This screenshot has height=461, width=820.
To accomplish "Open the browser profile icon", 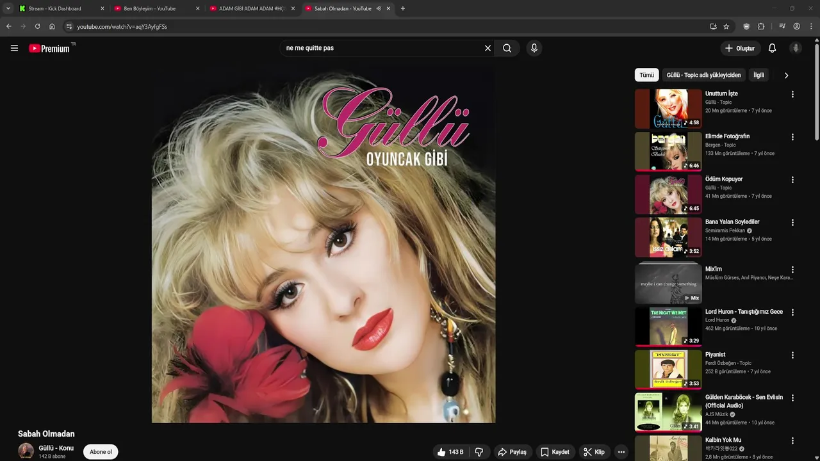I will [797, 26].
